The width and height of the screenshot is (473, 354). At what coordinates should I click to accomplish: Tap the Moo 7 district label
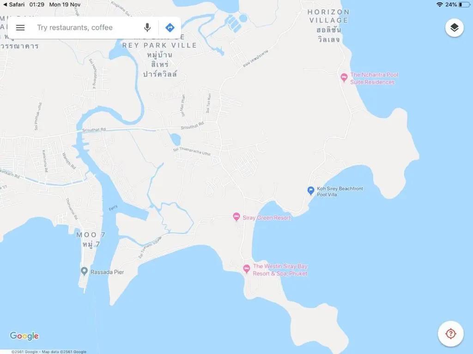pyautogui.click(x=91, y=235)
